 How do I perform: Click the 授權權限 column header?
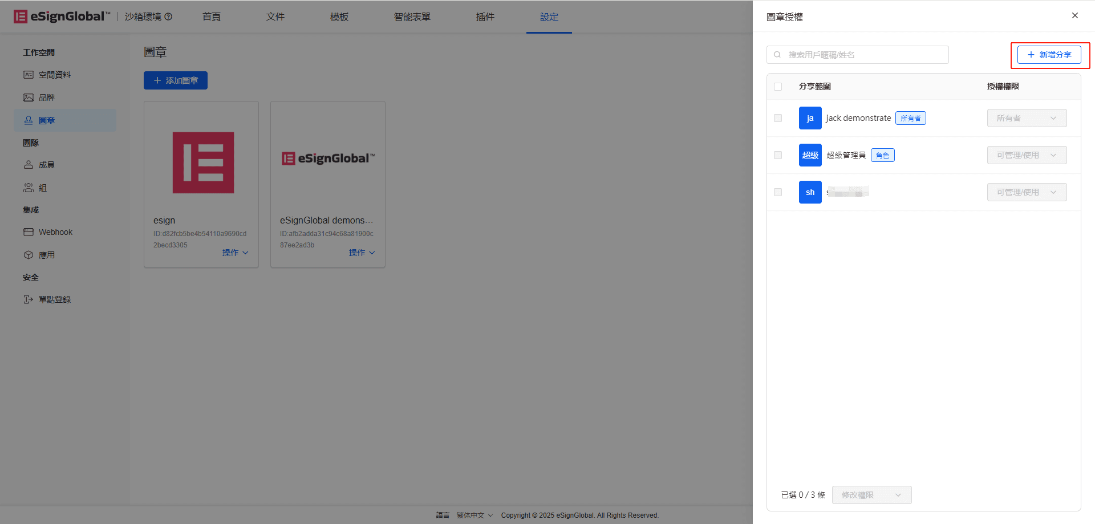(1003, 87)
